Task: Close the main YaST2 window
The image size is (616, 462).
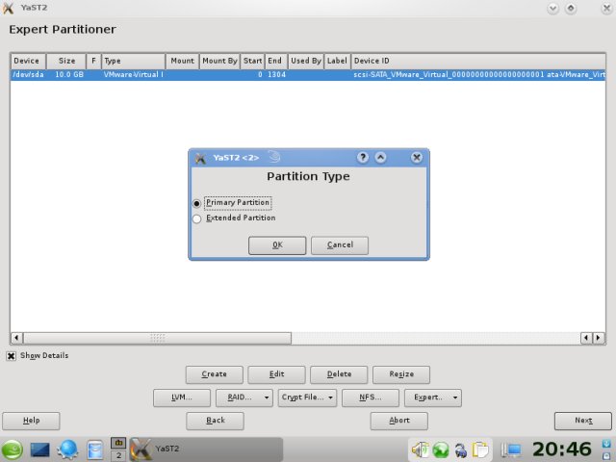Action: pyautogui.click(x=607, y=9)
